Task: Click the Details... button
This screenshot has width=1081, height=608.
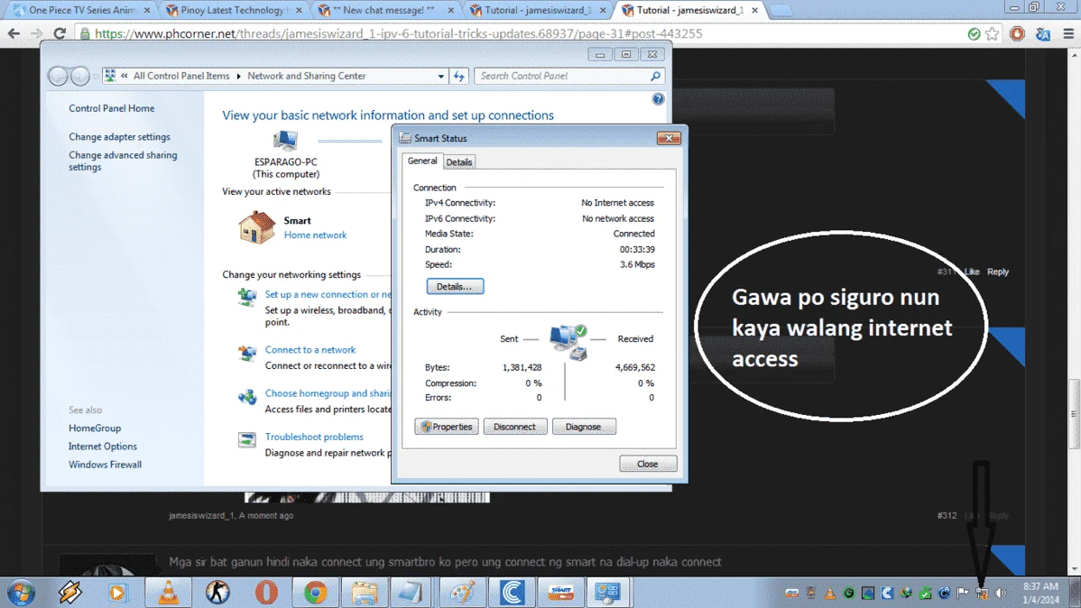Action: pyautogui.click(x=454, y=286)
